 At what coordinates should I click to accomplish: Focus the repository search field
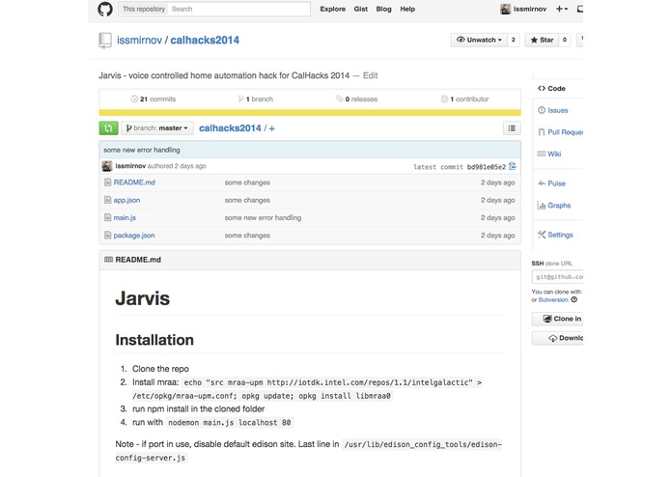238,9
